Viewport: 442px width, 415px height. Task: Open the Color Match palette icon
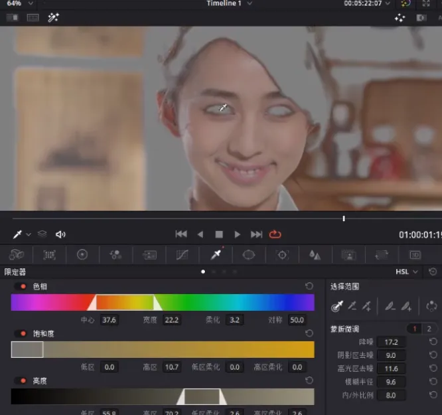[x=49, y=255]
